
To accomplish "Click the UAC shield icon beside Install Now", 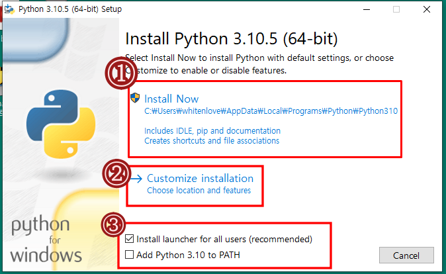I will (x=135, y=98).
